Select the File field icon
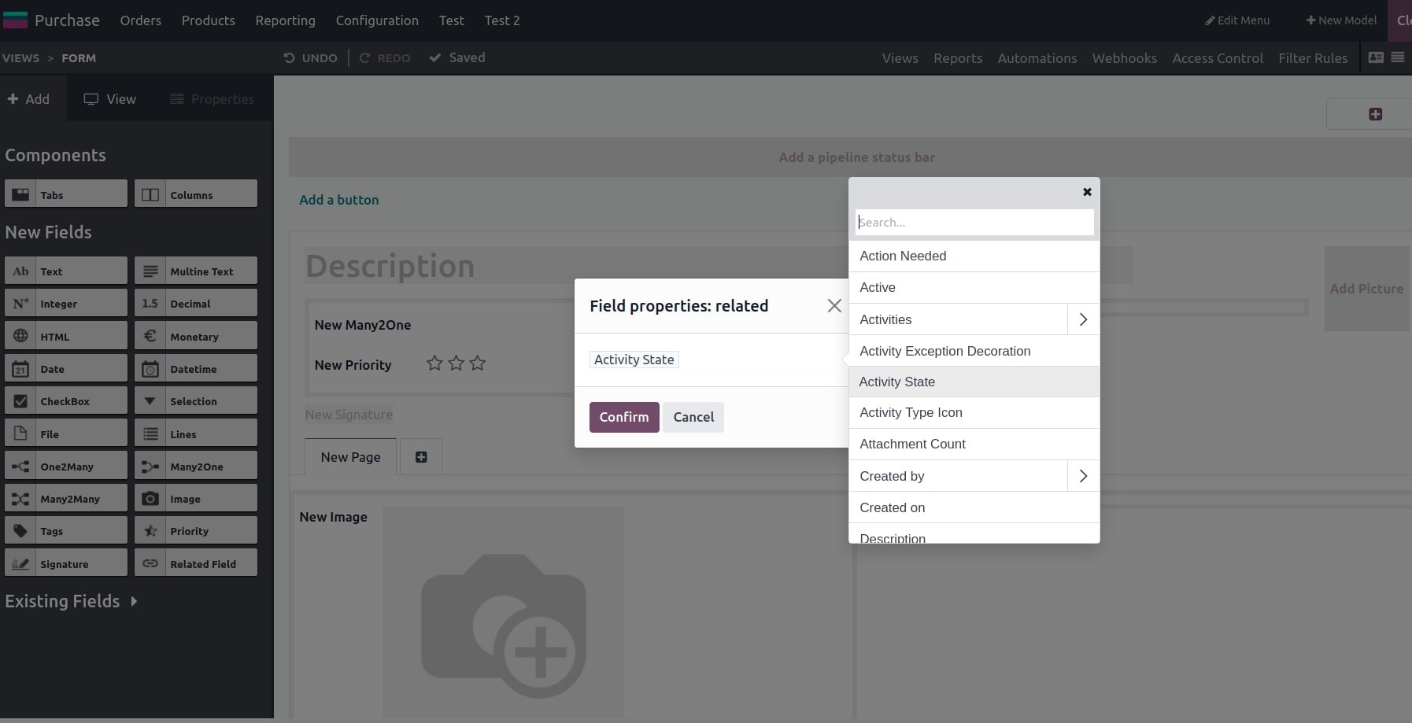Viewport: 1412px width, 723px height. 21,433
